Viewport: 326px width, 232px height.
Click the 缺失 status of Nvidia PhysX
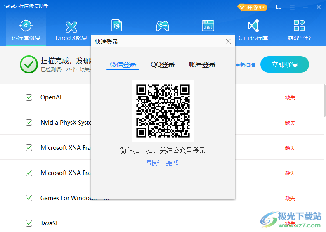pos(290,123)
